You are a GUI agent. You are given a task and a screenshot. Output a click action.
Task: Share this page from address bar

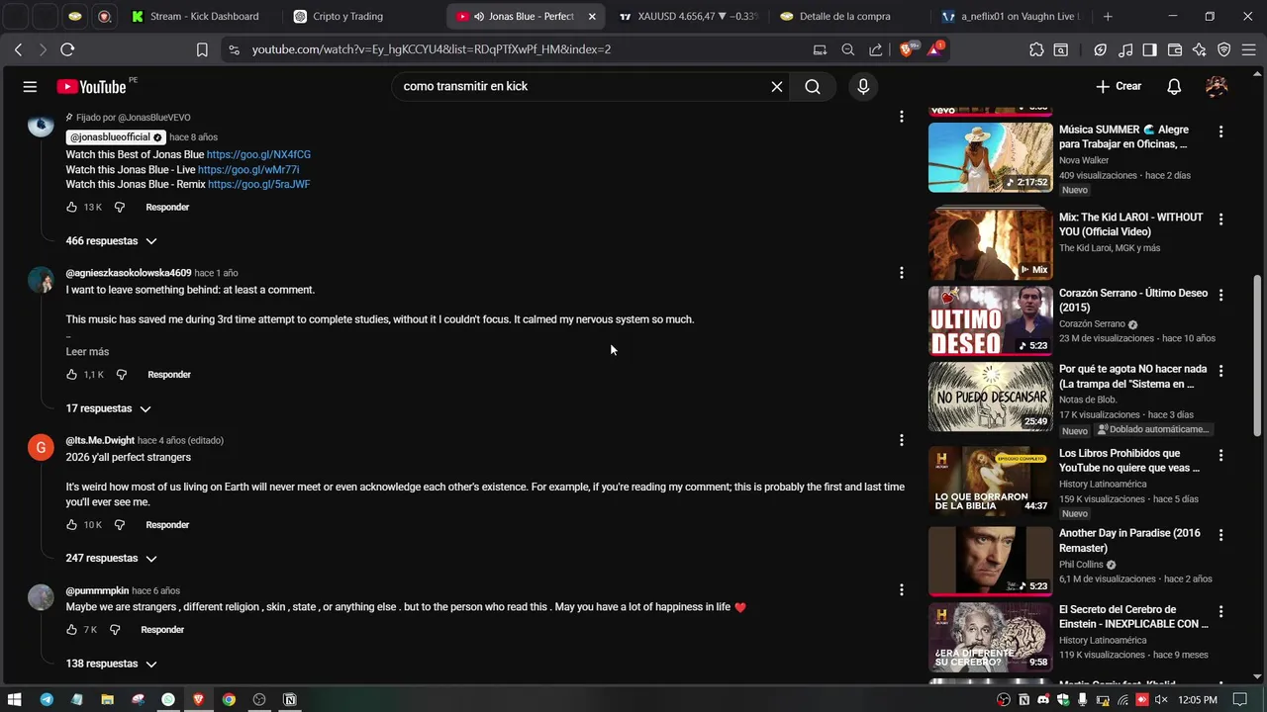[876, 49]
